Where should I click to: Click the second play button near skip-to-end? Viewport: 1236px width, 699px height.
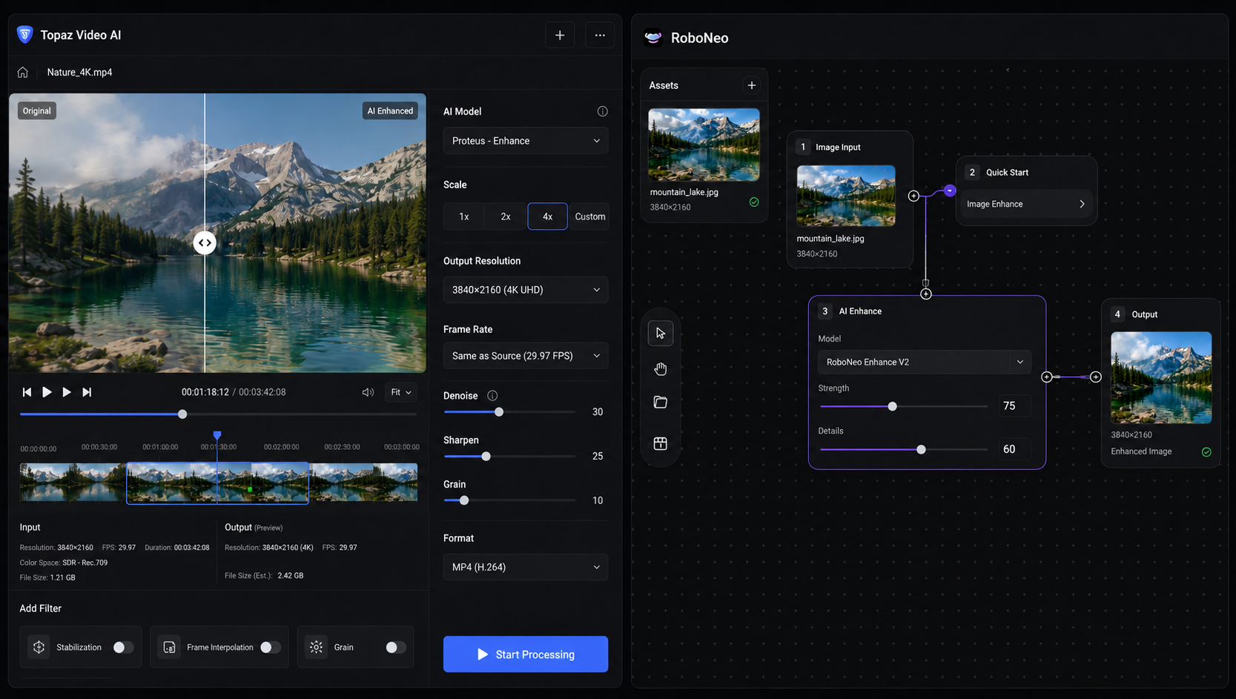pyautogui.click(x=67, y=392)
